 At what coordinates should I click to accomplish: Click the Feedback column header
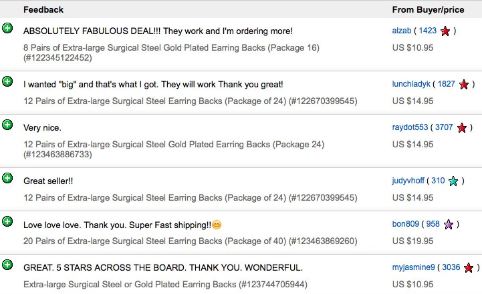click(43, 10)
